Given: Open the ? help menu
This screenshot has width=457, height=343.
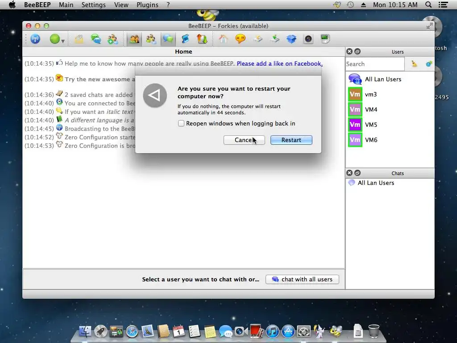Looking at the screenshot, I should tap(168, 5).
